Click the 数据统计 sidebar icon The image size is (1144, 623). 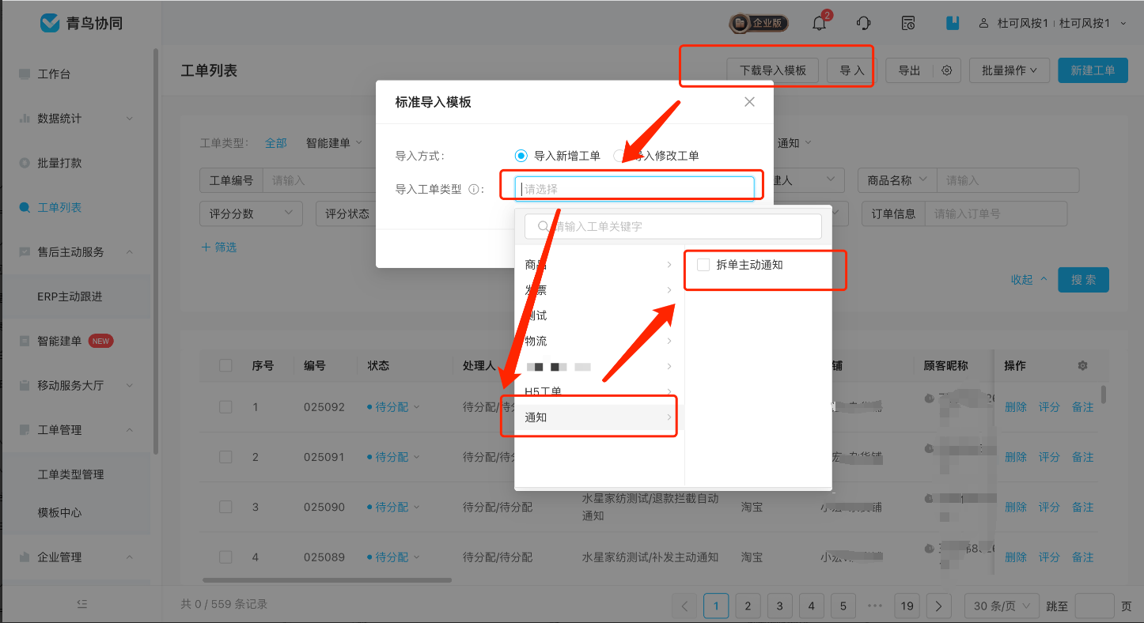(x=25, y=119)
